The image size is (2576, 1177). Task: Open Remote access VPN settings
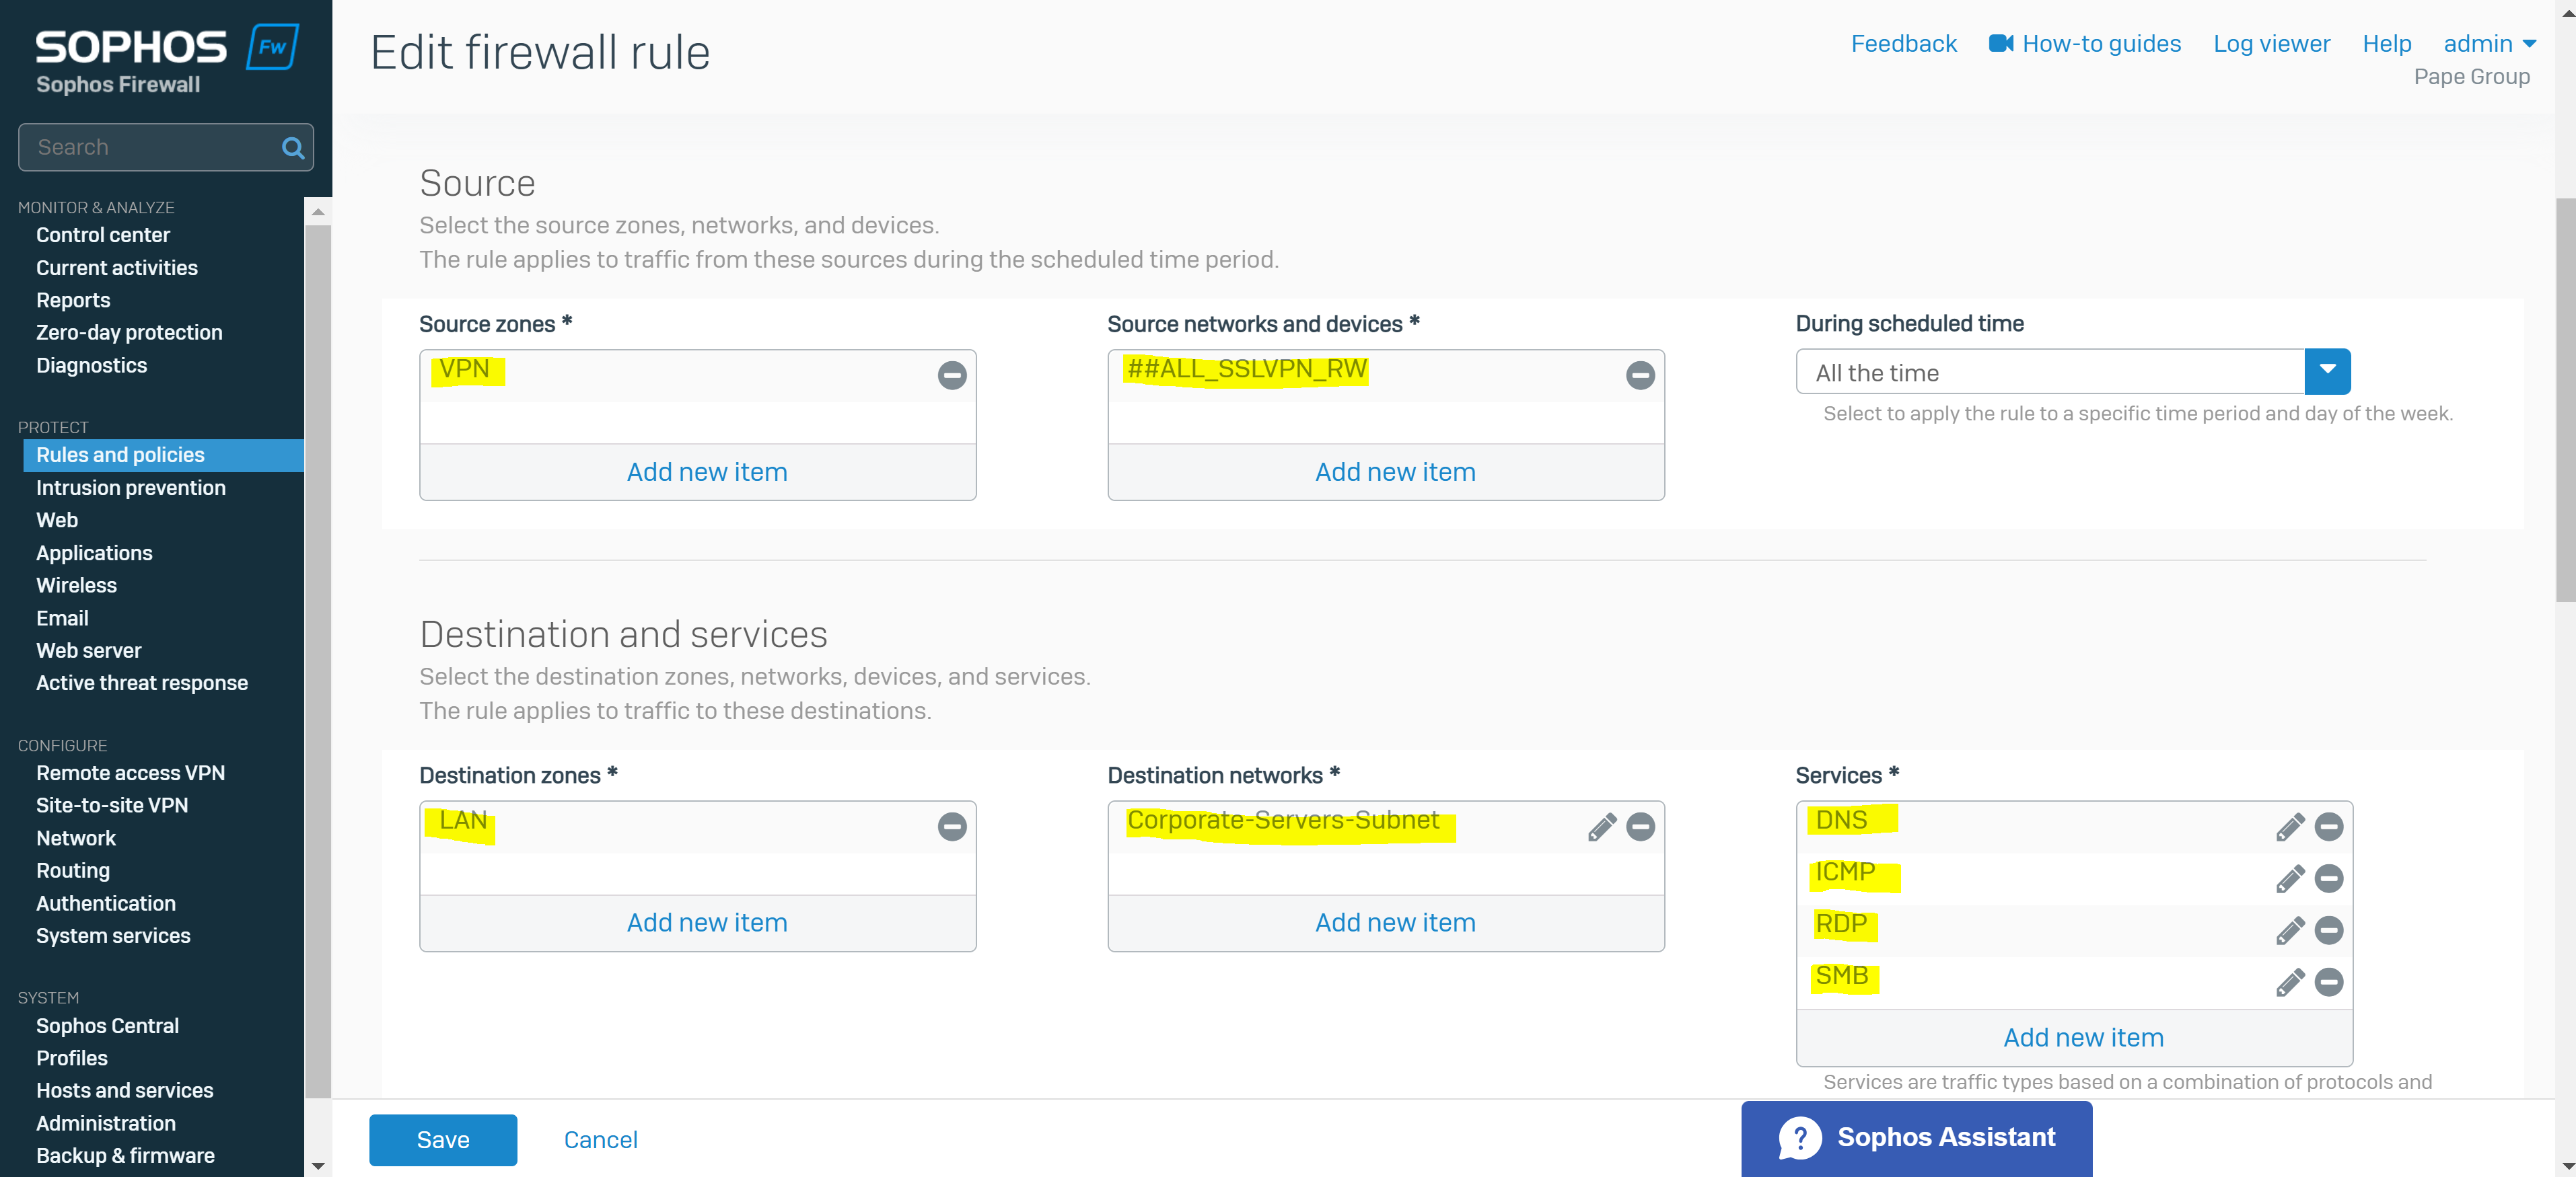(130, 772)
